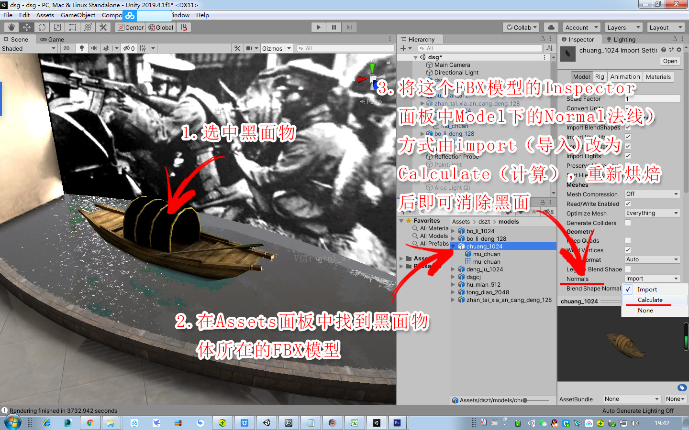Viewport: 689px width, 430px height.
Task: Toggle scene effects layers icon
Action: (106, 48)
